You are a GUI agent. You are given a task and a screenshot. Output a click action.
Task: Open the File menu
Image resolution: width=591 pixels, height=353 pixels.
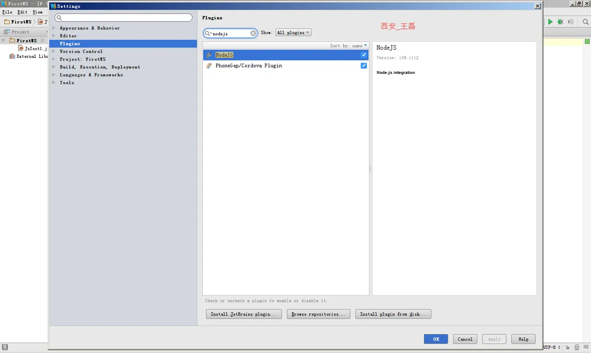coord(7,12)
